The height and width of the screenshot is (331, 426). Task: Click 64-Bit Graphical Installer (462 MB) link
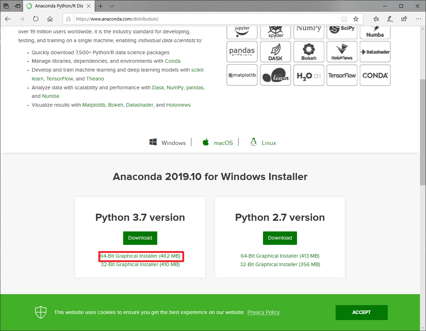140,256
